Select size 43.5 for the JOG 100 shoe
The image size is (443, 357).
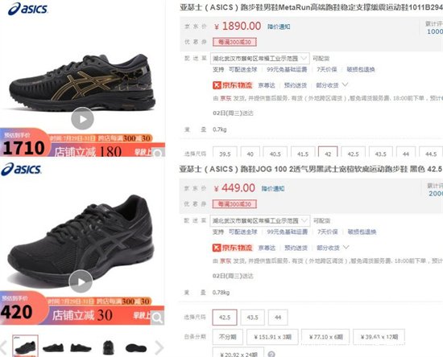253,318
